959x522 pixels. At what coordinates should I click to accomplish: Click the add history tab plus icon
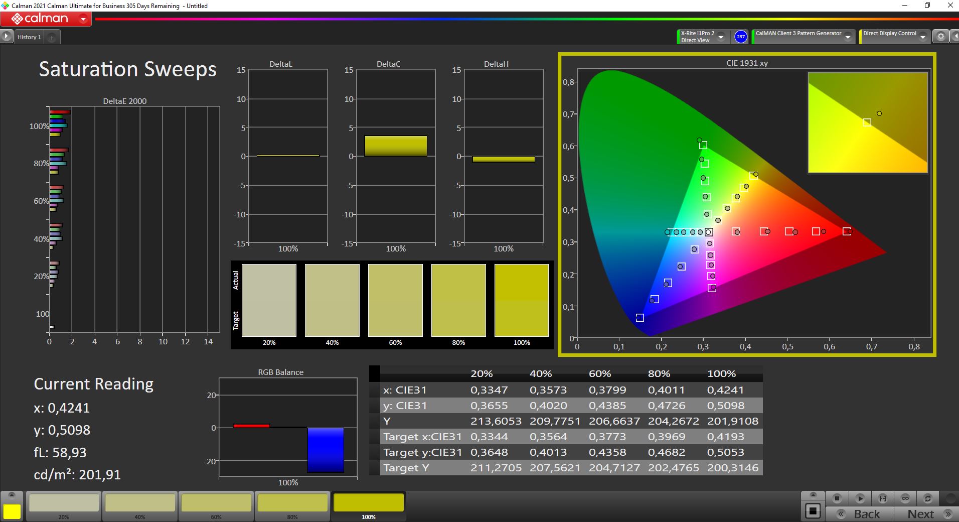click(x=52, y=37)
